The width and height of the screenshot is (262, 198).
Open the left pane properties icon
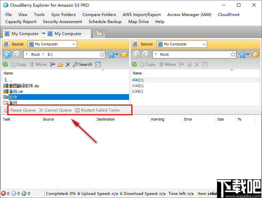coord(98,64)
